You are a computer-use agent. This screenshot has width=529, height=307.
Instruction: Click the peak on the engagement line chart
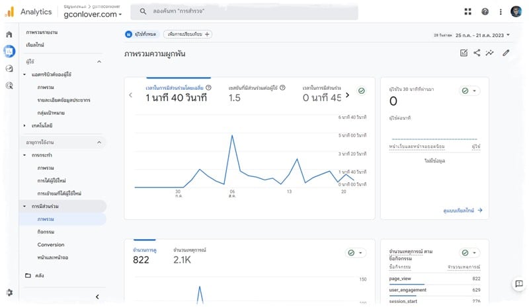pyautogui.click(x=232, y=135)
